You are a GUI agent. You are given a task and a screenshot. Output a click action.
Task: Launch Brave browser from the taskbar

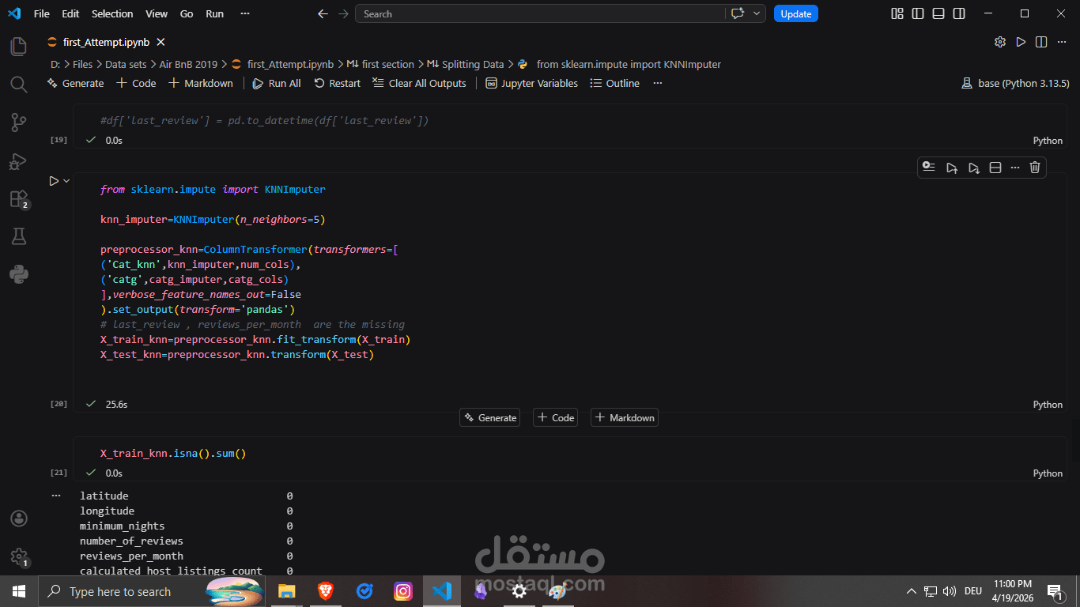point(325,591)
